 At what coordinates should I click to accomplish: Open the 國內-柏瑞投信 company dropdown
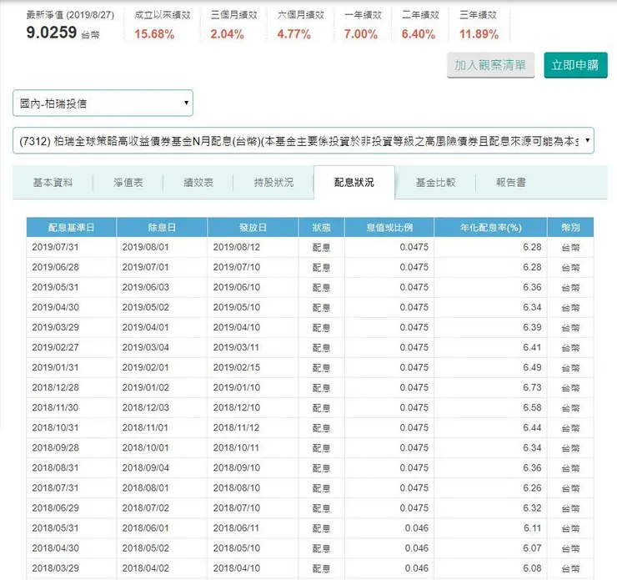[103, 103]
